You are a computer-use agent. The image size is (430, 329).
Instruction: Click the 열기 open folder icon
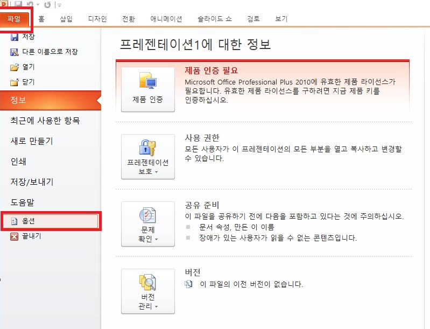pyautogui.click(x=14, y=67)
